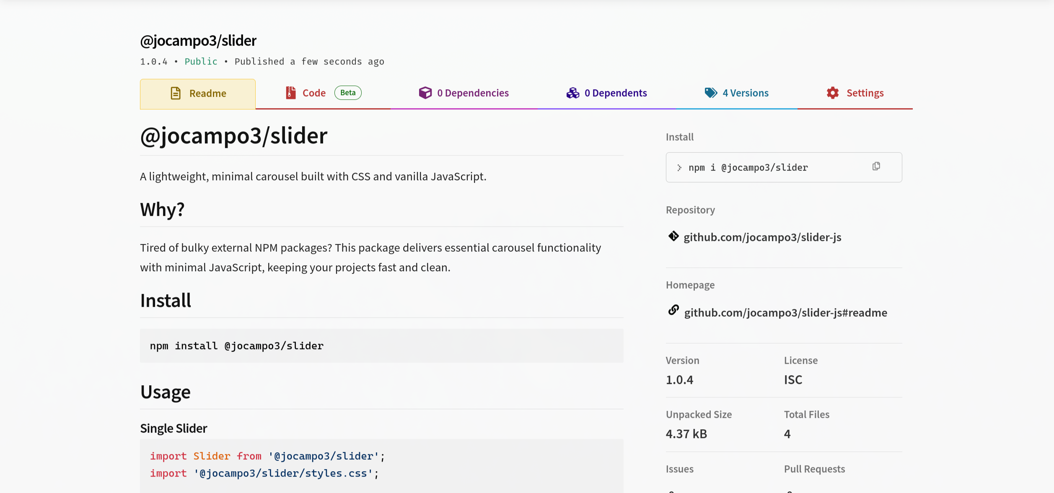Click the 'ISC' license value

pyautogui.click(x=793, y=380)
